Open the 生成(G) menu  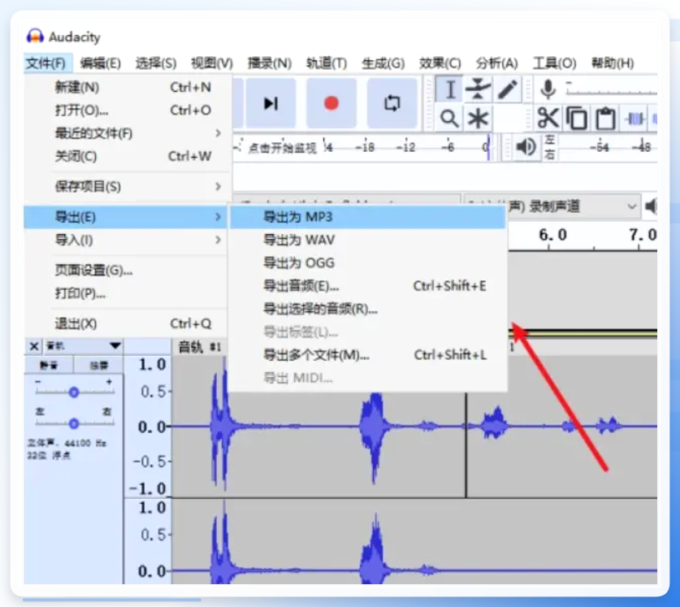point(383,63)
